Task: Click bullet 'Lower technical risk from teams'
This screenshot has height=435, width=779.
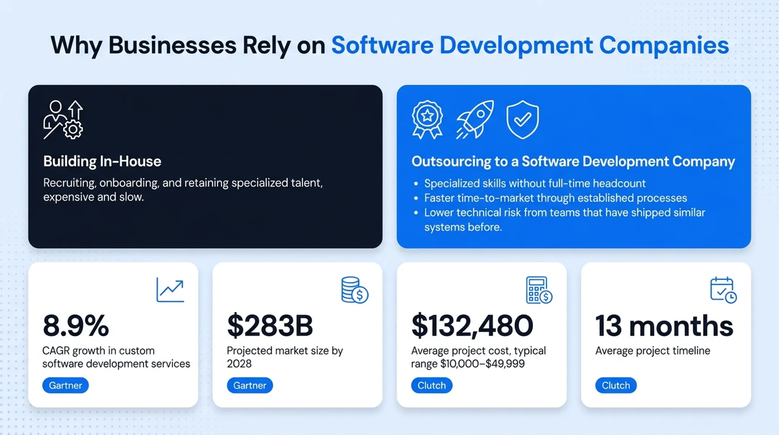Action: (x=564, y=220)
